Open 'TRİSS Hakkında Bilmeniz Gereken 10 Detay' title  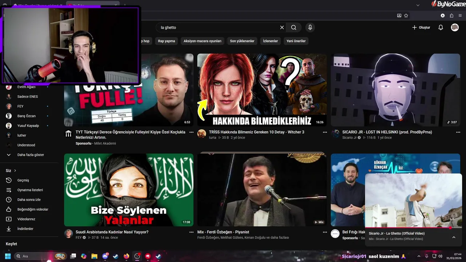[x=256, y=132]
